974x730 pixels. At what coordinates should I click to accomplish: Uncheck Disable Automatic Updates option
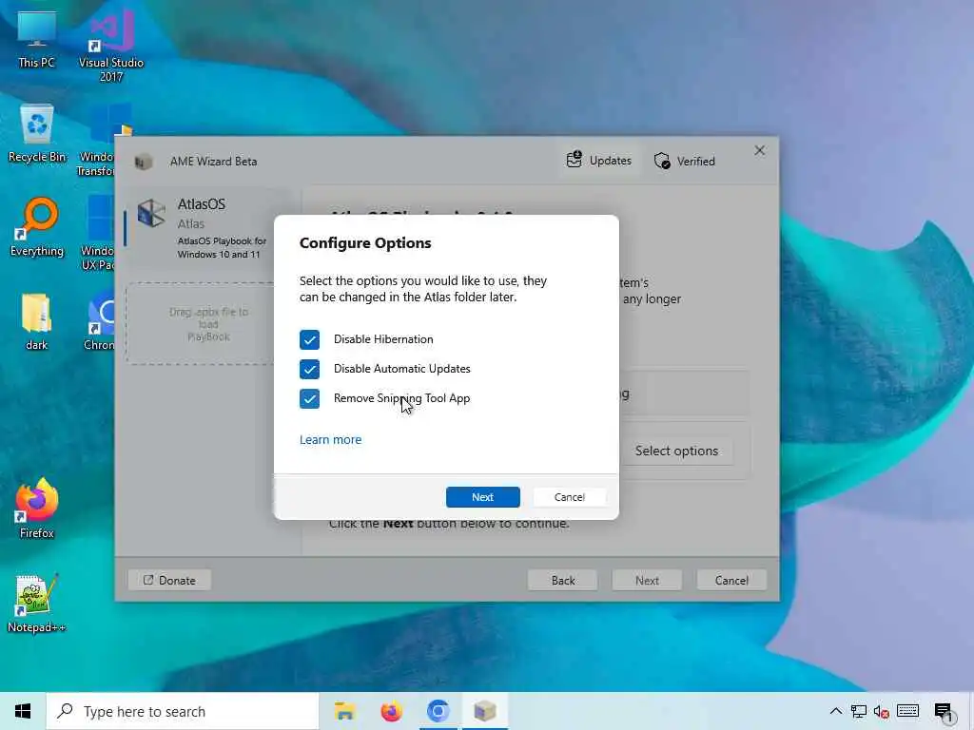click(309, 369)
